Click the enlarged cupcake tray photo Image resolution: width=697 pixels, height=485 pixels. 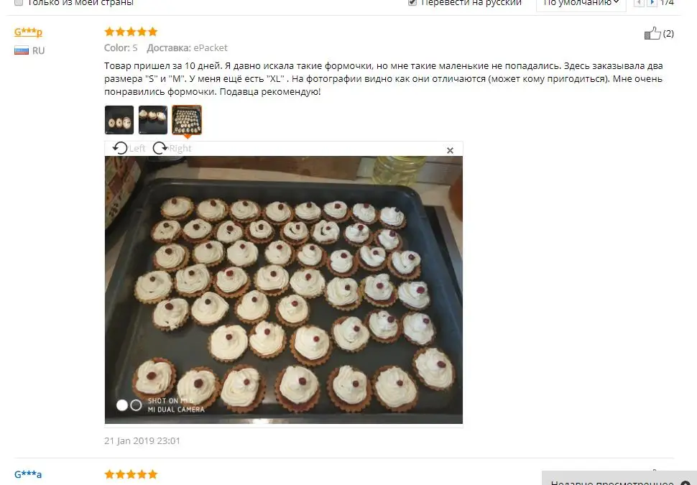[284, 290]
